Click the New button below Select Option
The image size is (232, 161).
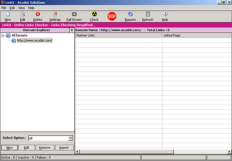[x=10, y=148]
